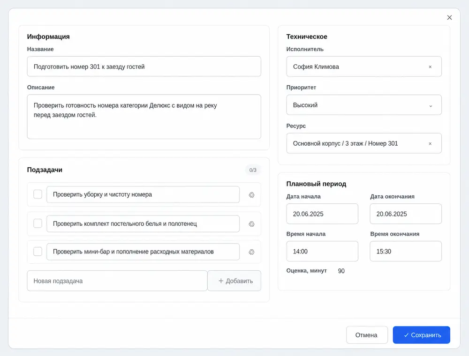Image resolution: width=469 pixels, height=356 pixels.
Task: Open the Исполнитель selector field
Action: point(364,67)
